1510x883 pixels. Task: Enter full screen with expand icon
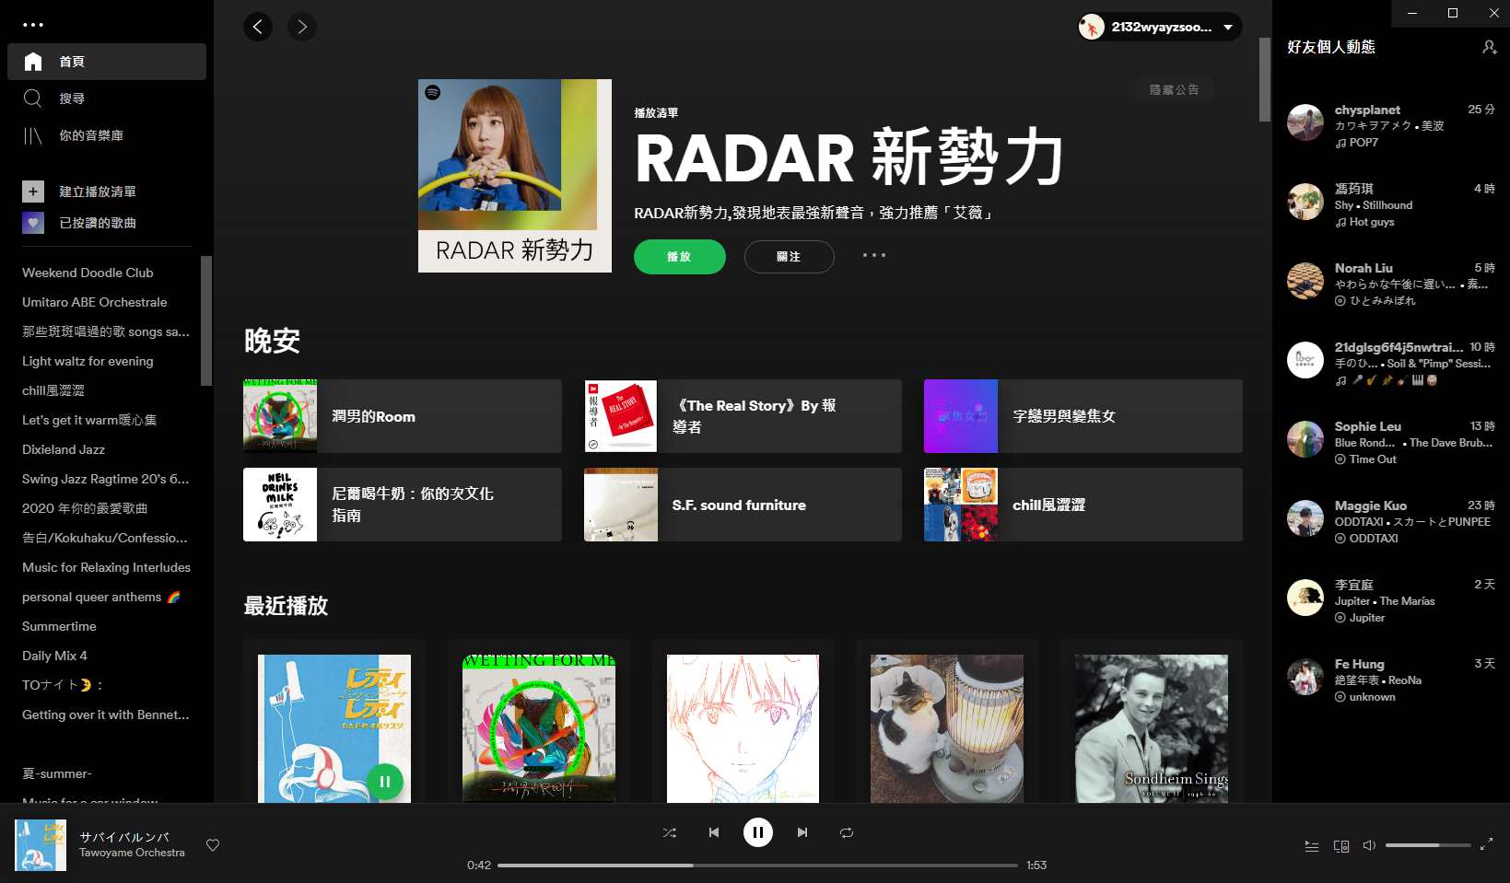click(1486, 844)
